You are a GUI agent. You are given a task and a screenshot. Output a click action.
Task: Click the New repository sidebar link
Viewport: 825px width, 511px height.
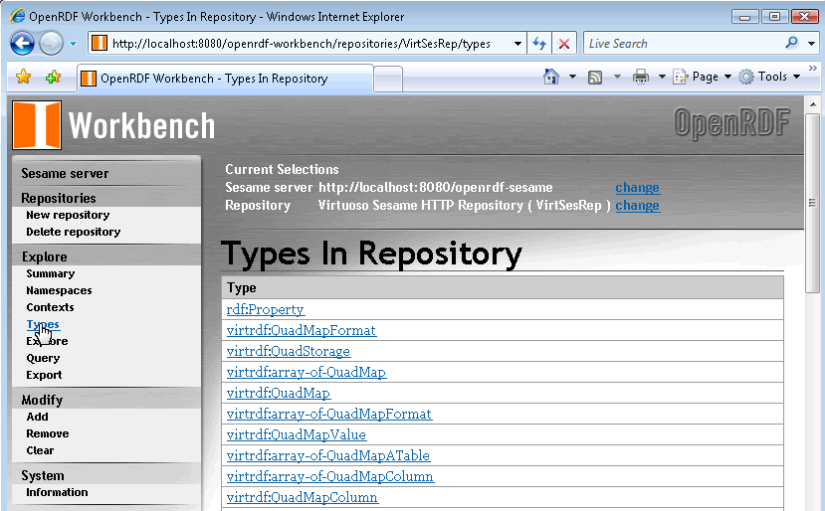tap(68, 215)
